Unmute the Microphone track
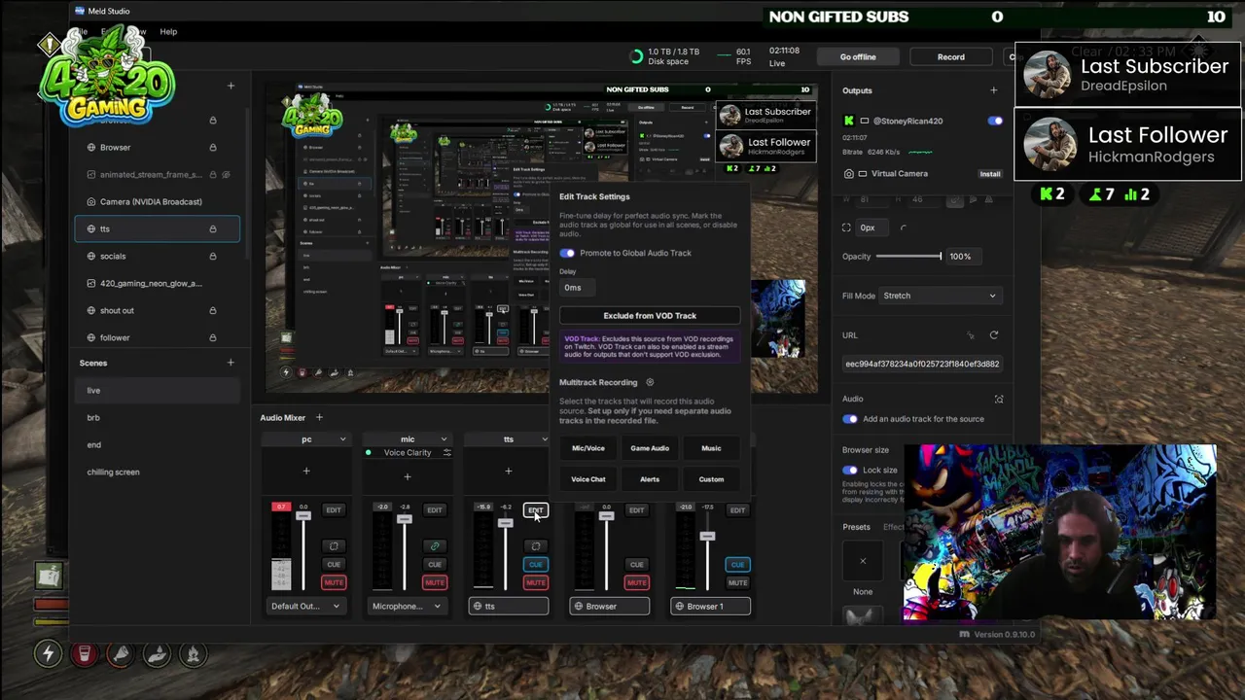Image resolution: width=1245 pixels, height=700 pixels. (x=435, y=582)
